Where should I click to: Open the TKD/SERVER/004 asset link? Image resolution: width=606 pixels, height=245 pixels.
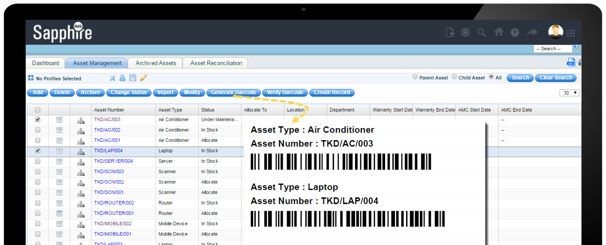[113, 161]
